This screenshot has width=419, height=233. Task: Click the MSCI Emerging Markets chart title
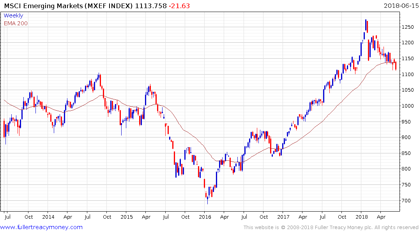coord(68,6)
